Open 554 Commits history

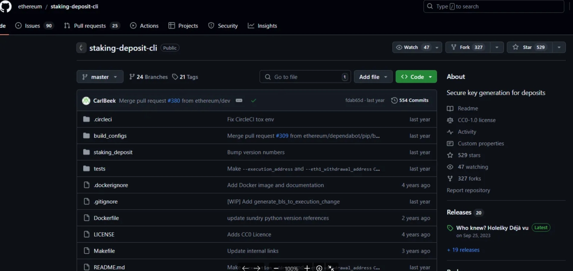point(410,100)
